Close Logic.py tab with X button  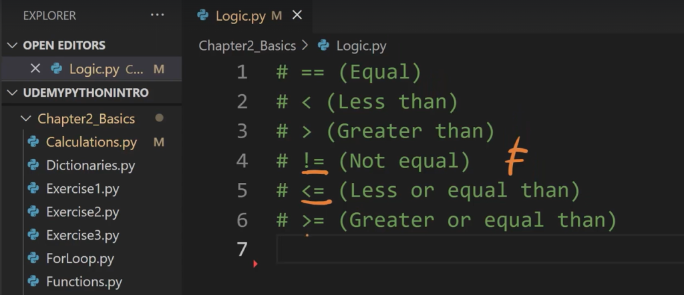297,15
